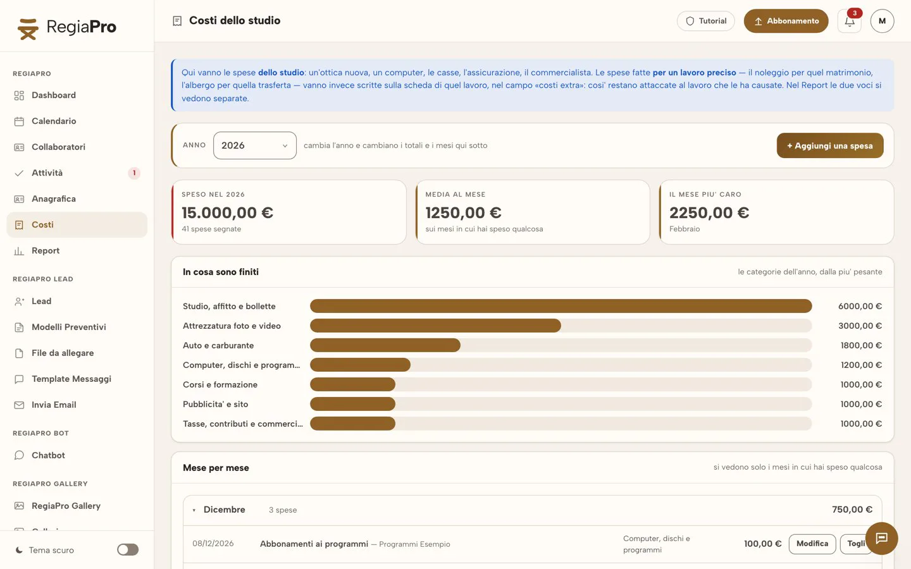
Task: Click the Report bar chart icon
Action: click(19, 251)
